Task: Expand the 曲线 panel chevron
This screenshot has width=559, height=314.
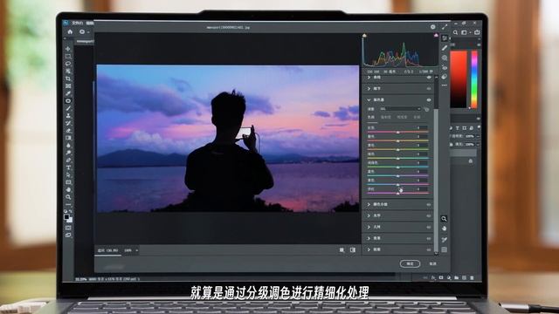Action: pos(369,78)
